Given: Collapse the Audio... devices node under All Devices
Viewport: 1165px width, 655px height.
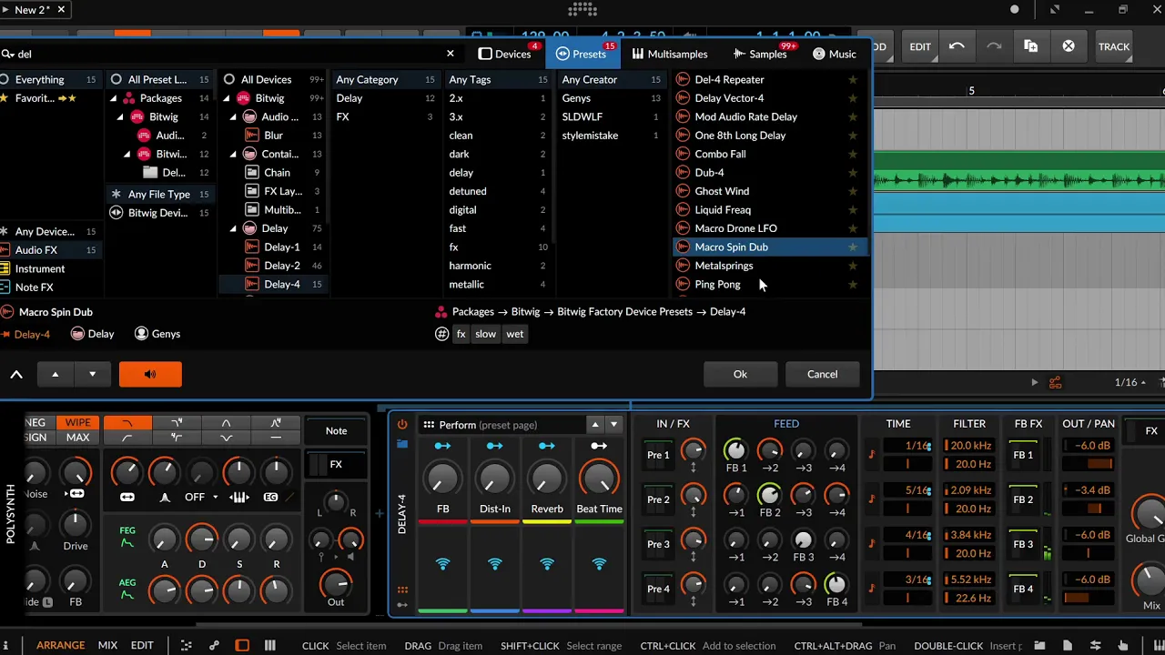Looking at the screenshot, I should point(233,117).
